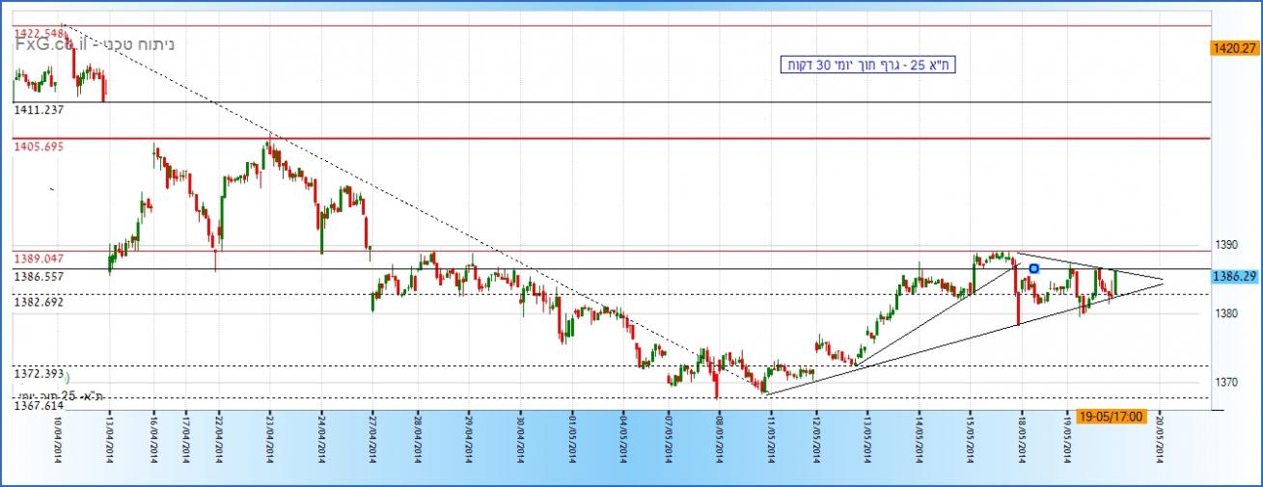
Task: Click the 1367.614 support level label
Action: coord(39,406)
